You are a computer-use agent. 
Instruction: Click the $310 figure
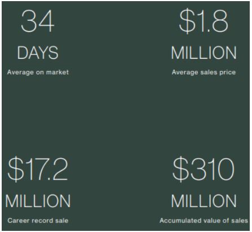click(204, 169)
